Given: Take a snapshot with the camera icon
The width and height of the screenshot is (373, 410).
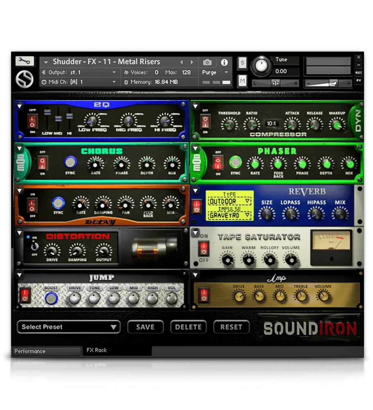Looking at the screenshot, I should pyautogui.click(x=207, y=62).
